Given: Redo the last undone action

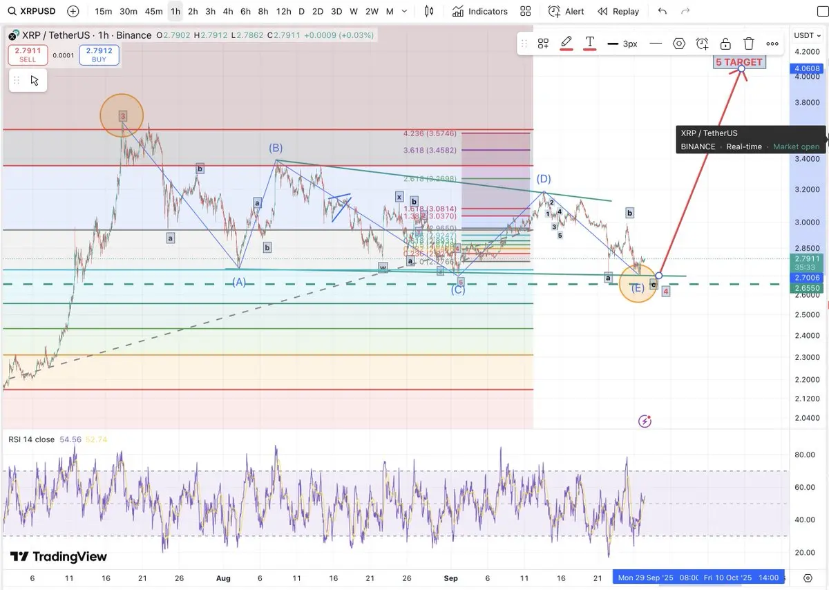Looking at the screenshot, I should pyautogui.click(x=685, y=11).
